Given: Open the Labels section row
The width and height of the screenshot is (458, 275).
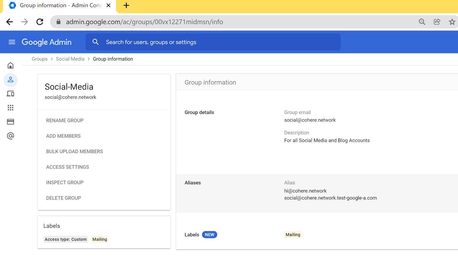Looking at the screenshot, I should coord(317,231).
